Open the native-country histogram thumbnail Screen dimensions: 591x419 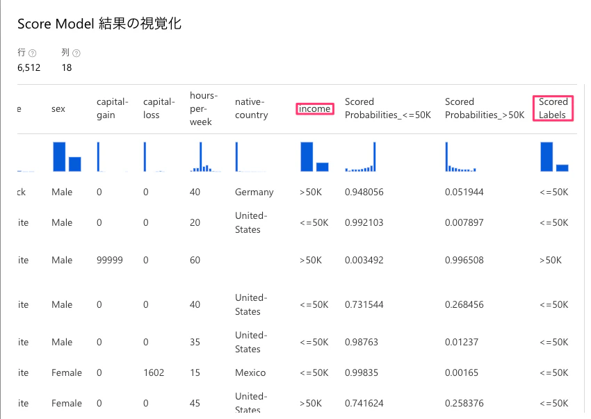click(250, 156)
